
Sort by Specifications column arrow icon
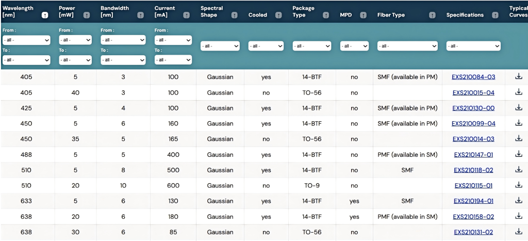(495, 15)
